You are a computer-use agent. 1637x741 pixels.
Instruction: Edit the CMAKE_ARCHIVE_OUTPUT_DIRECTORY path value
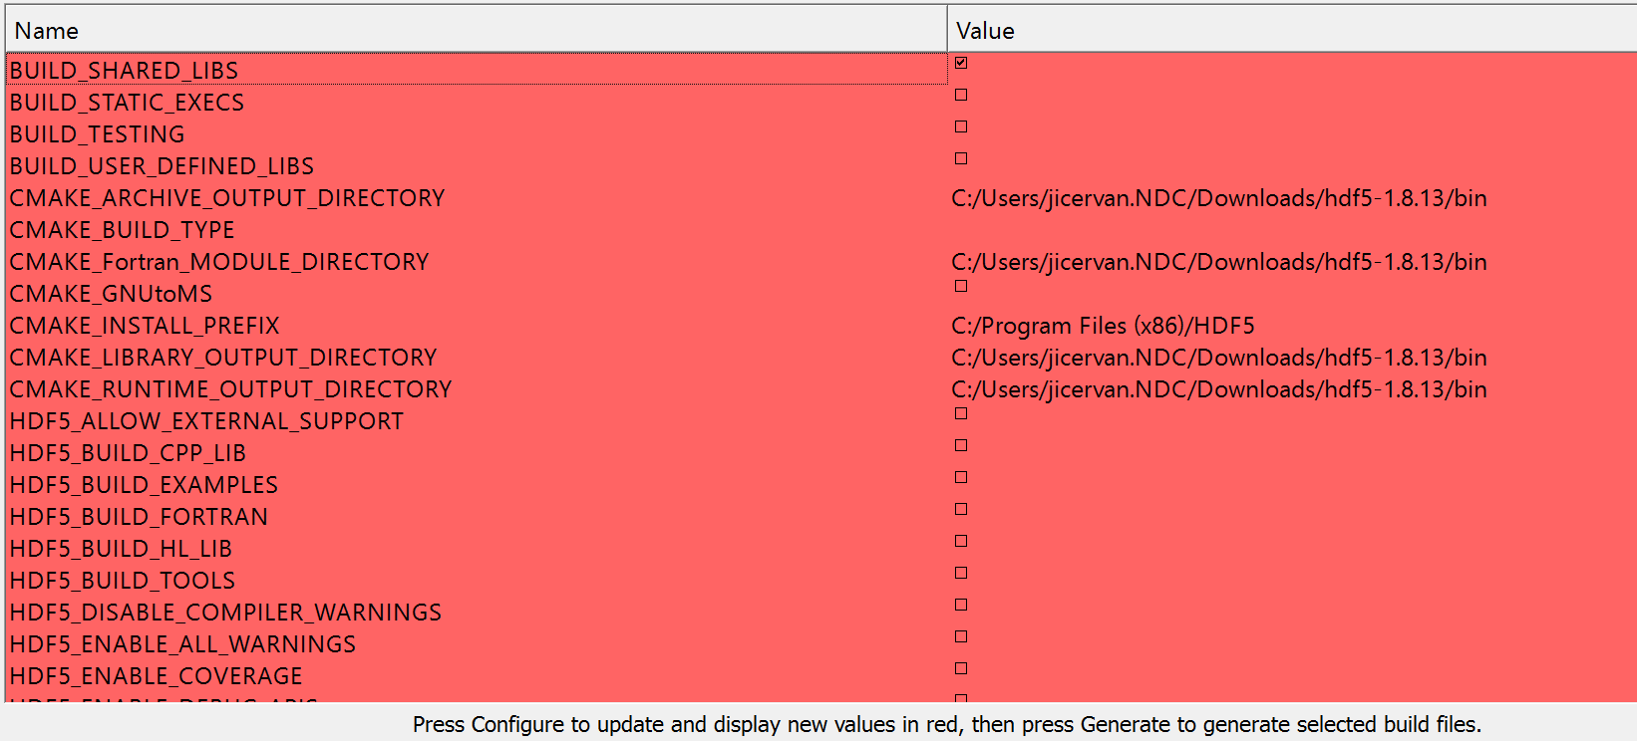click(1219, 198)
